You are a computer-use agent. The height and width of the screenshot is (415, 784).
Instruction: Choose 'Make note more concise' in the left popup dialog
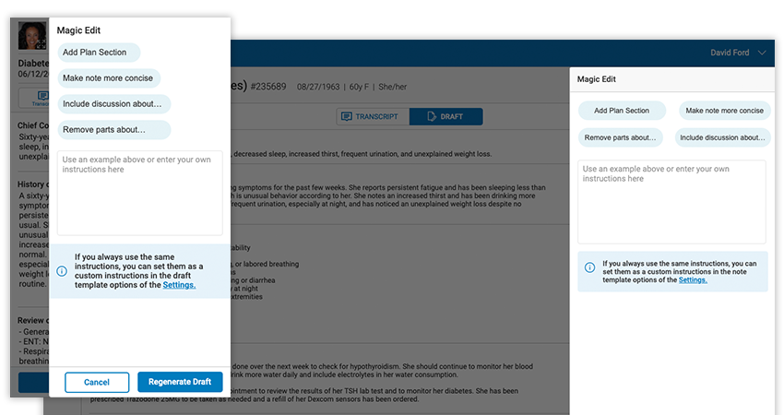109,78
